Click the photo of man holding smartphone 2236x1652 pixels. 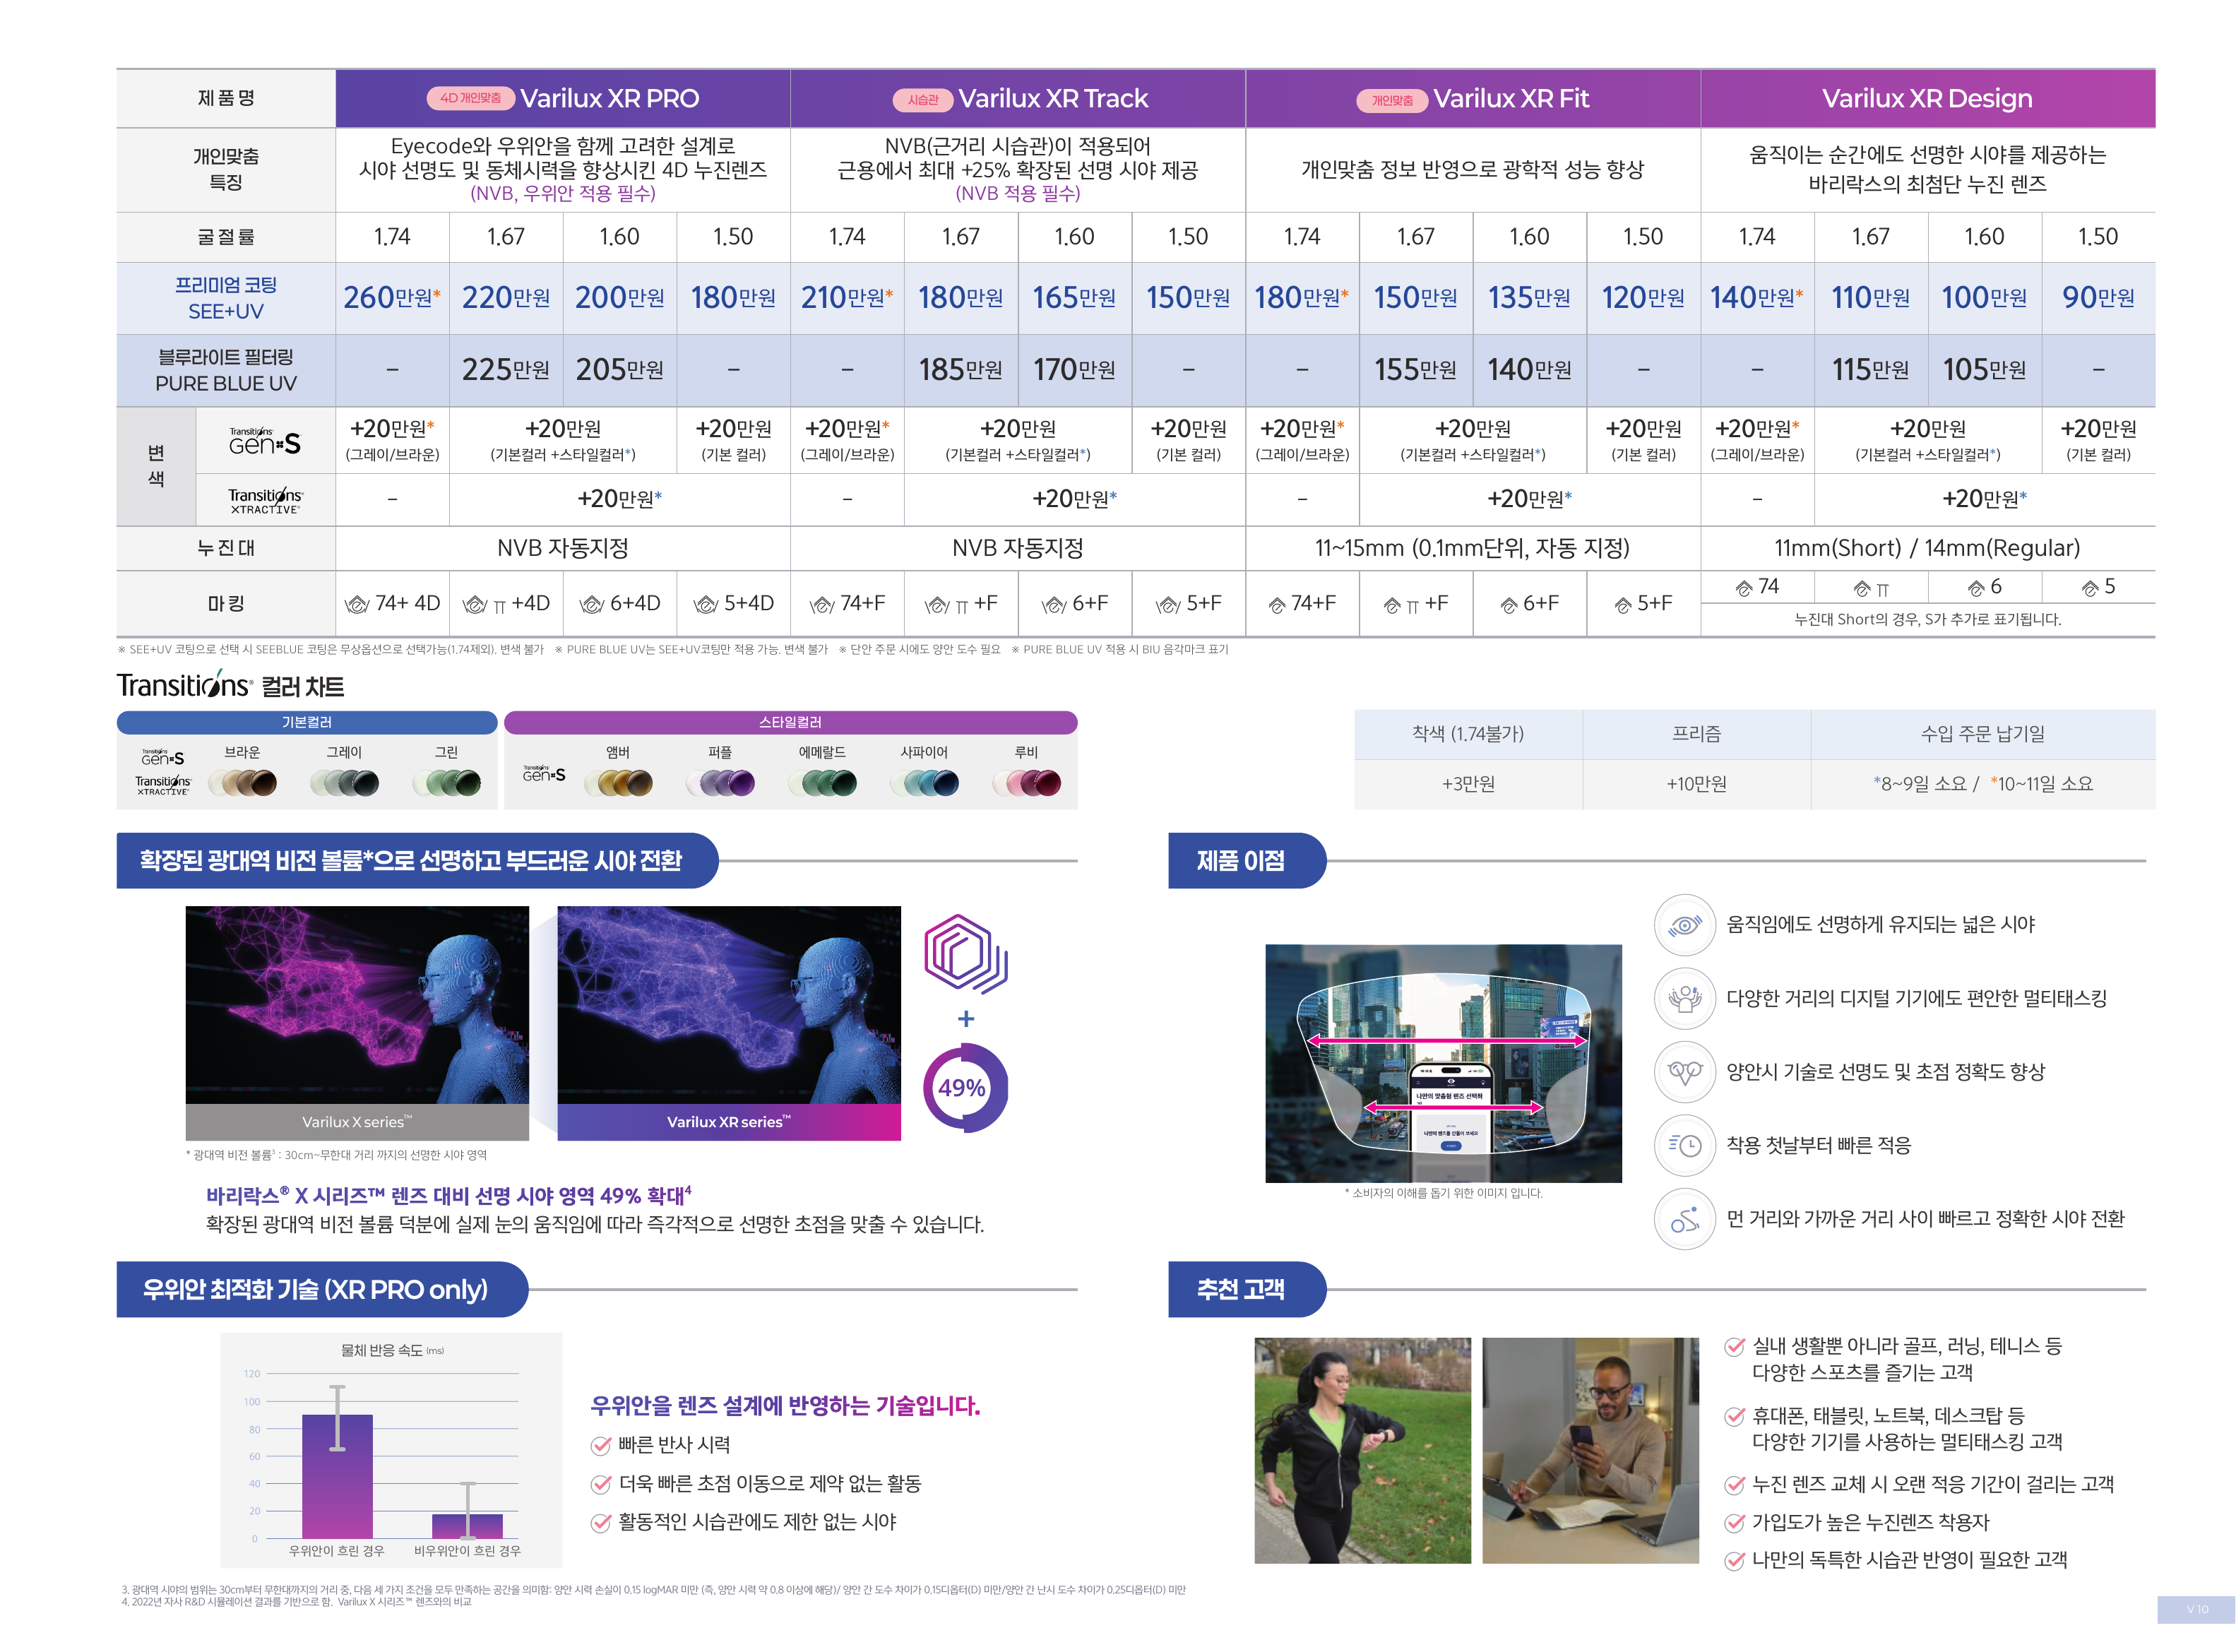tap(1590, 1450)
